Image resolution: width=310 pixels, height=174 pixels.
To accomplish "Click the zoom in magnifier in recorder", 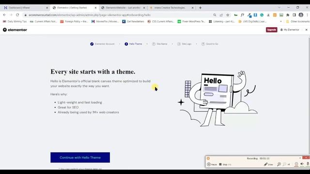I will 279,164.
